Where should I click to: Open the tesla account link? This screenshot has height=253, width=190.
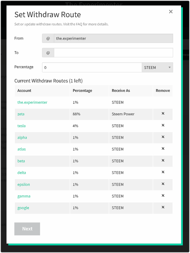point(22,126)
